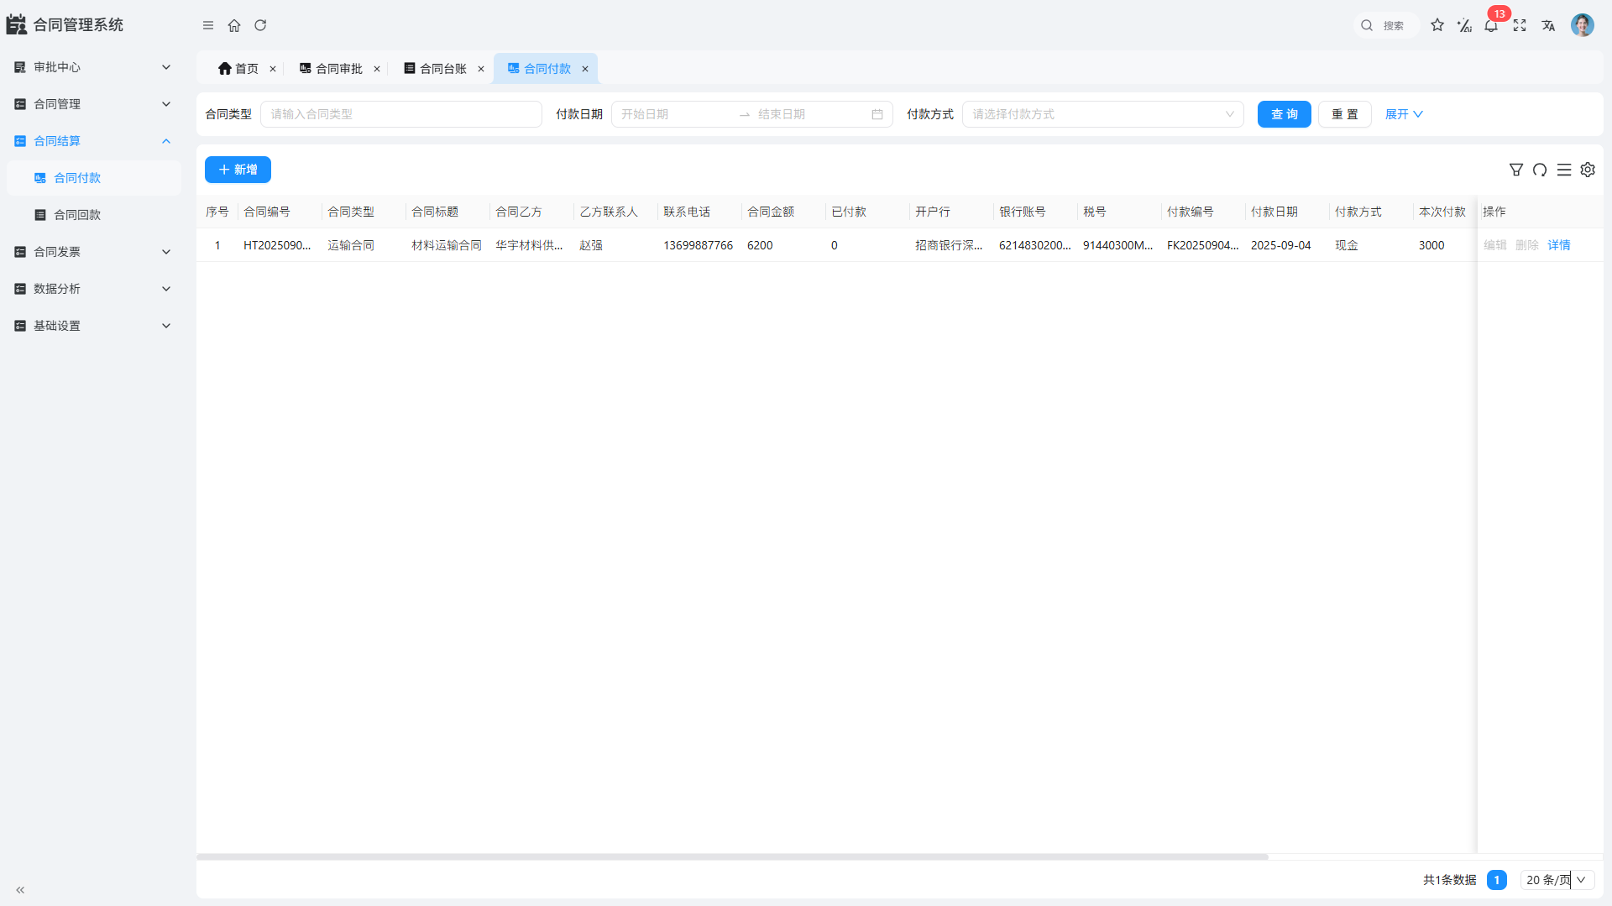
Task: Open the 20条/页 page size dropdown
Action: 1556,880
